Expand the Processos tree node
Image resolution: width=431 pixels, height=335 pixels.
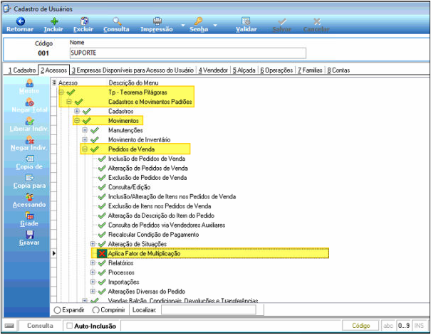pyautogui.click(x=93, y=272)
